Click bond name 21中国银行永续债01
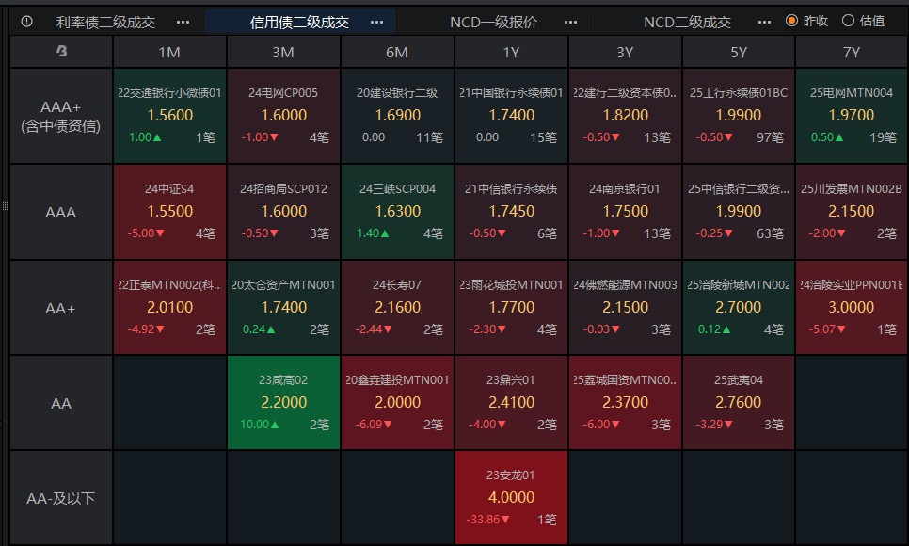 pos(511,93)
